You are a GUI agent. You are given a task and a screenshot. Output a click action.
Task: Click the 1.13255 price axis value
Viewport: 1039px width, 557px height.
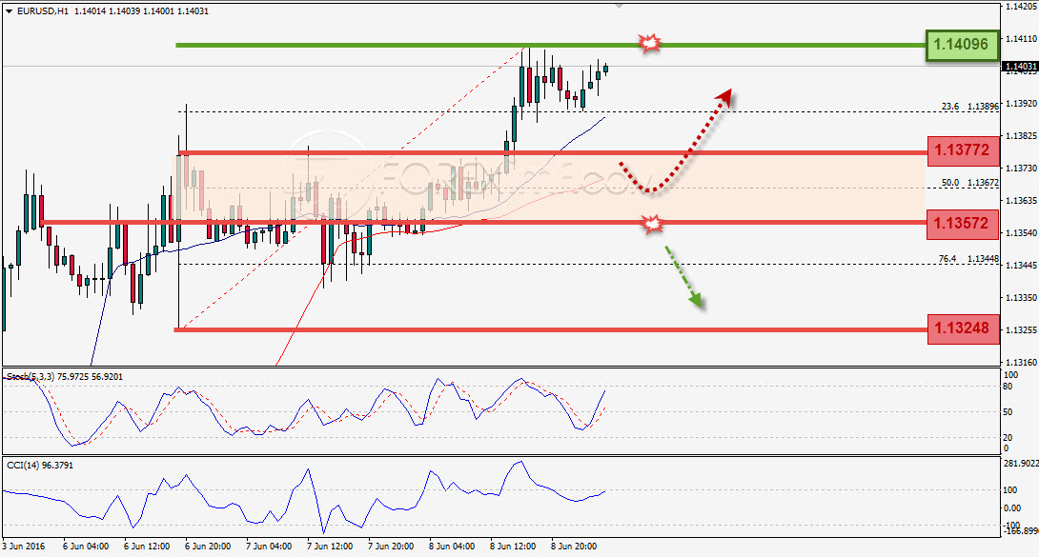1021,330
